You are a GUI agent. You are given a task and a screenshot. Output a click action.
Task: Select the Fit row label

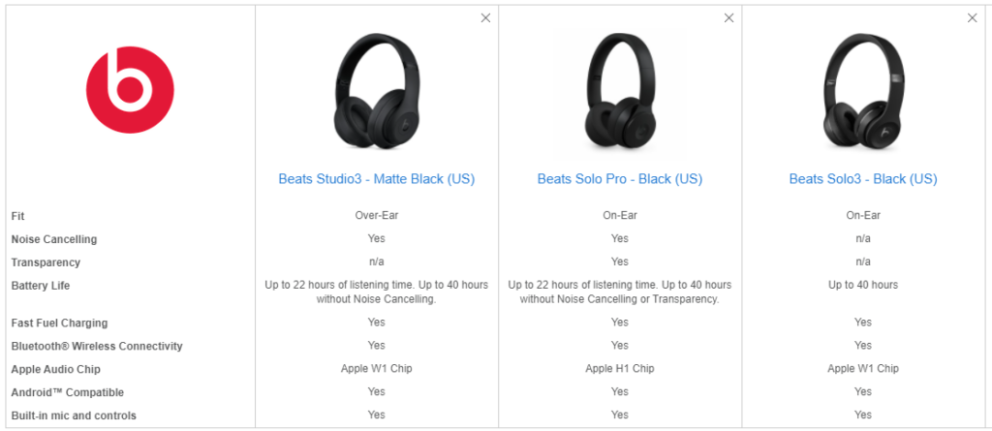point(17,216)
